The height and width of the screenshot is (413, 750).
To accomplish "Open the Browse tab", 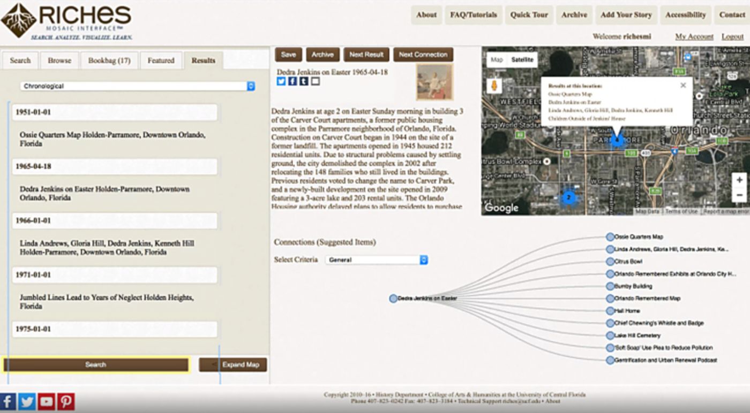I will 59,60.
